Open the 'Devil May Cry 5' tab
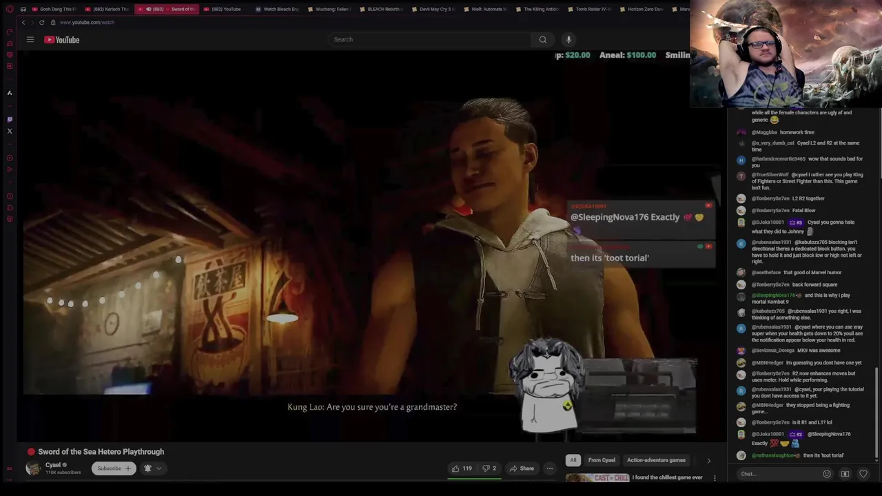This screenshot has height=496, width=882. (x=434, y=9)
